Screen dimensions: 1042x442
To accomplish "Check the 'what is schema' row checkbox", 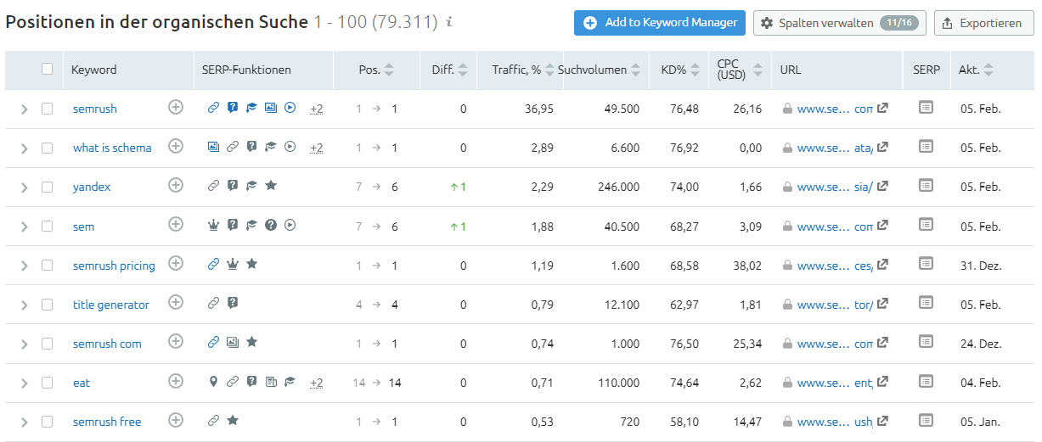I will click(x=47, y=148).
